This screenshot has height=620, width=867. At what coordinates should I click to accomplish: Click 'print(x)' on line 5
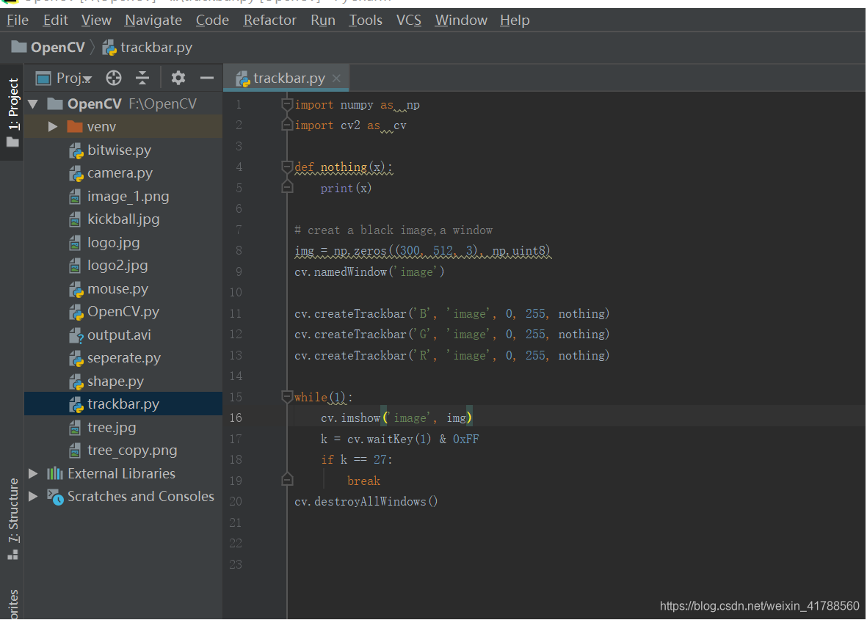coord(346,189)
